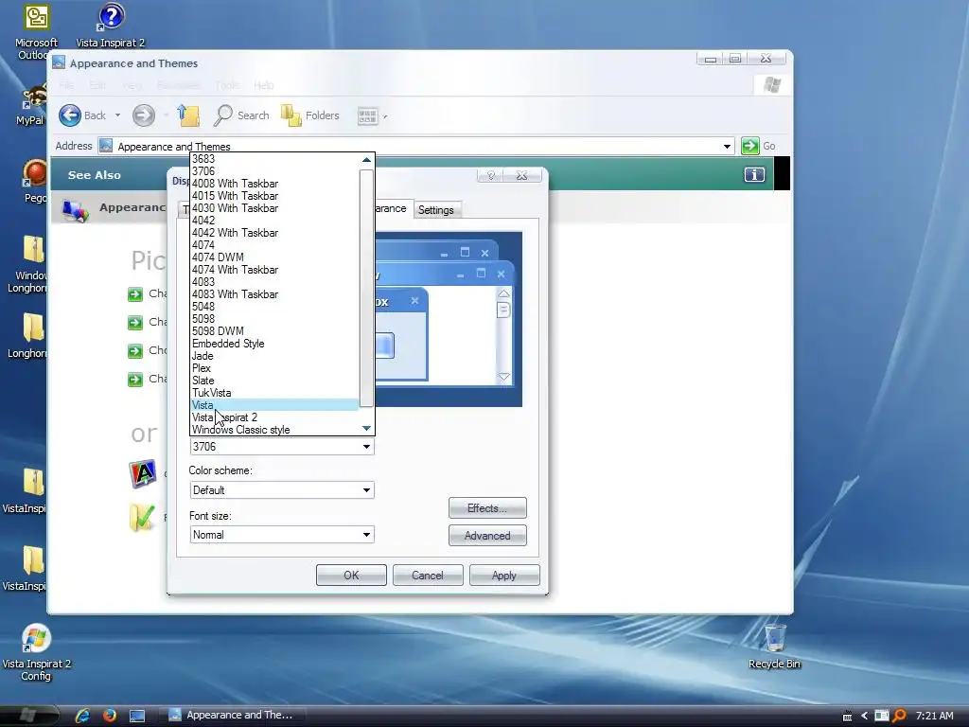This screenshot has width=969, height=727.
Task: Click the Back arrow in Explorer toolbar
Action: click(x=70, y=115)
